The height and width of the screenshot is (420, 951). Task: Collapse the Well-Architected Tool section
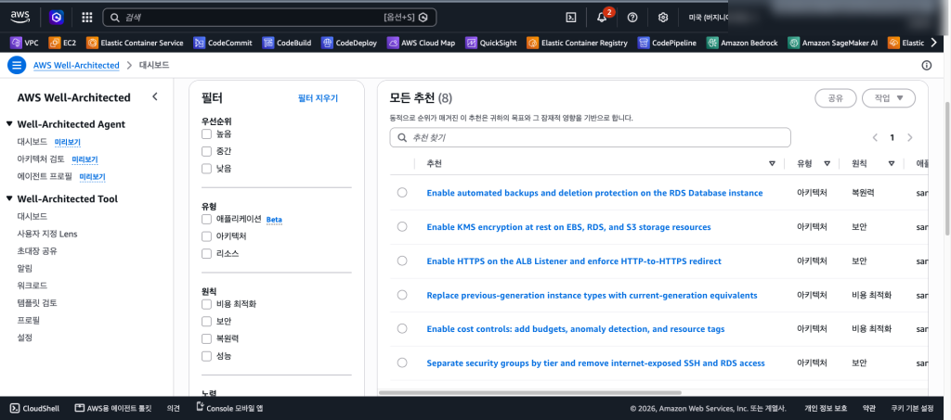point(9,198)
